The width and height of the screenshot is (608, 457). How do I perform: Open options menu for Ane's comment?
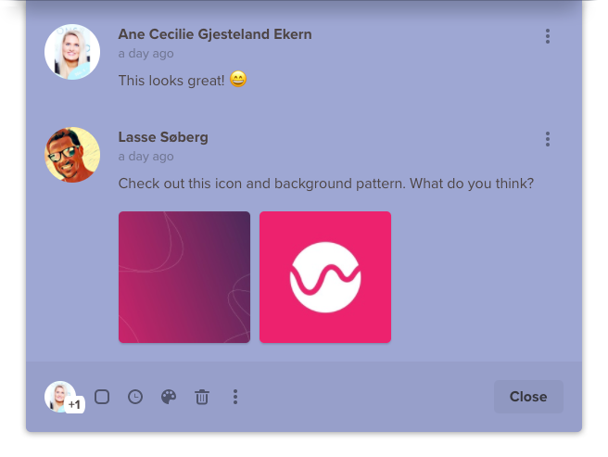click(x=548, y=36)
